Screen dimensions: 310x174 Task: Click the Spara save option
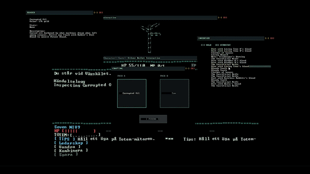tap(66, 155)
